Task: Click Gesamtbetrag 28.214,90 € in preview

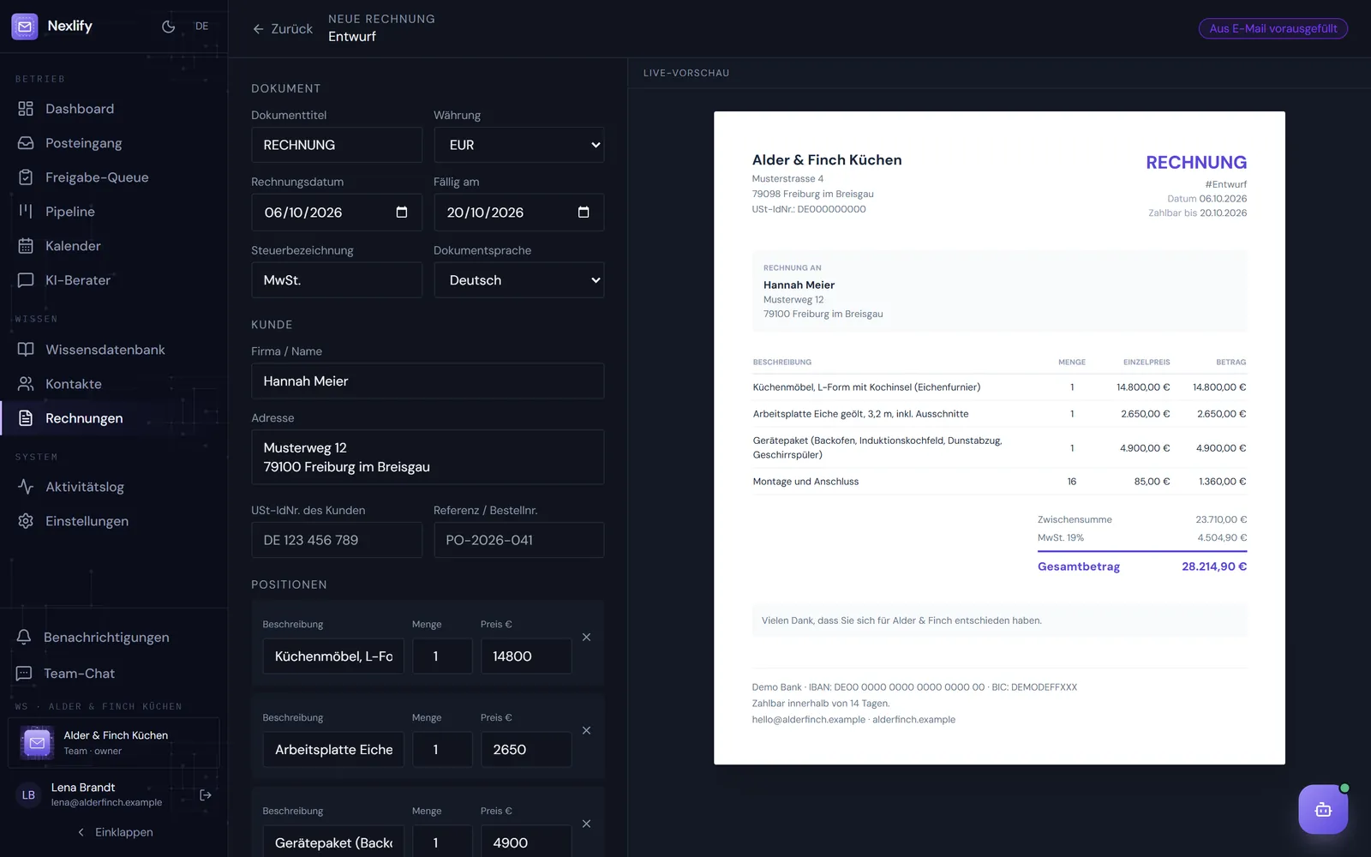Action: click(x=1142, y=566)
